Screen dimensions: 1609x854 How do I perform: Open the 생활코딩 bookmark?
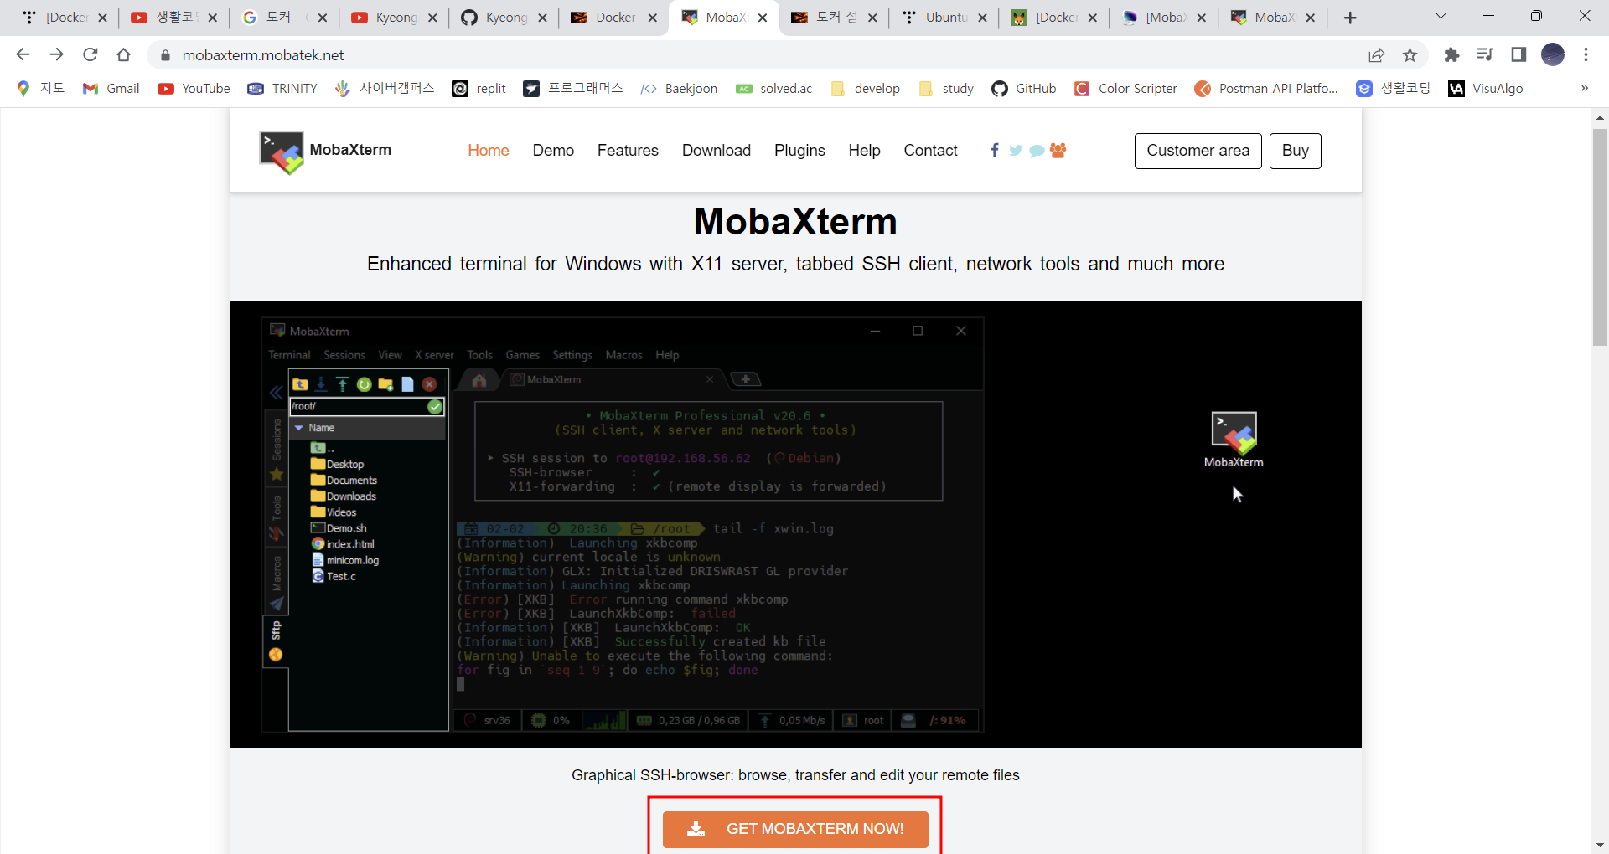point(1393,88)
